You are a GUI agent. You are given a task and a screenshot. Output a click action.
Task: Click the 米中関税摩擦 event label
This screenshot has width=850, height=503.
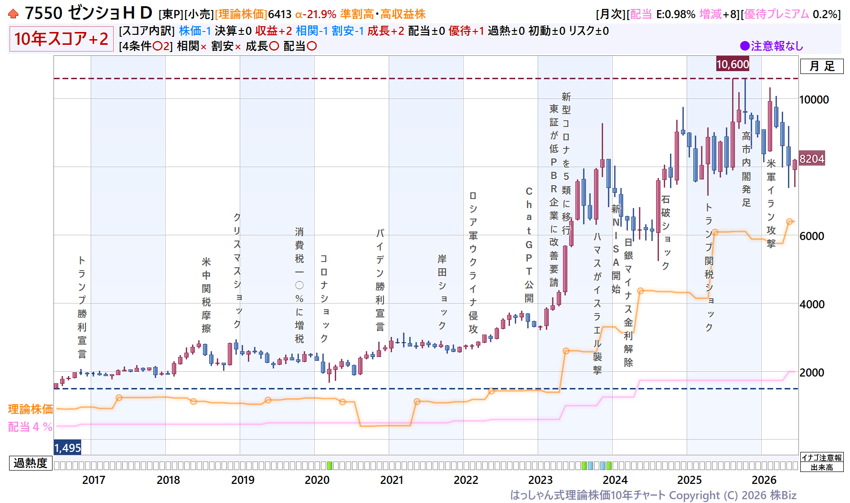[x=206, y=295]
